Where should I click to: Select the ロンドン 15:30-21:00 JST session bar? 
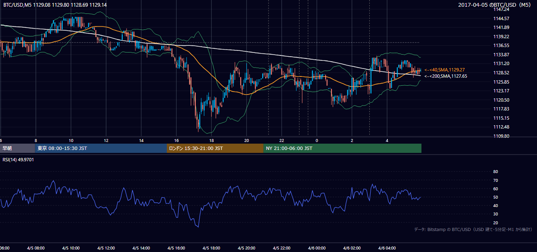215,148
